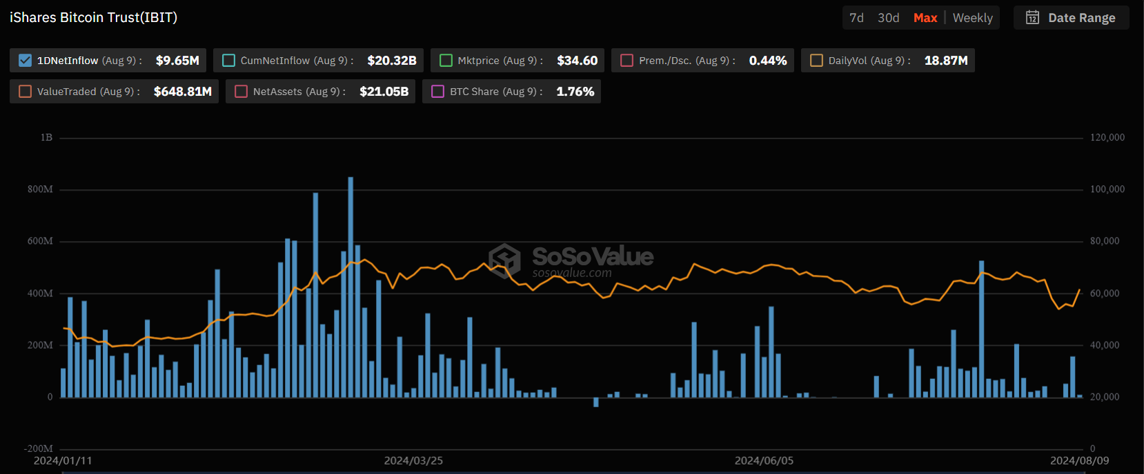The height and width of the screenshot is (474, 1144).
Task: Check the Prem./Dsc. checkbox
Action: pos(627,61)
